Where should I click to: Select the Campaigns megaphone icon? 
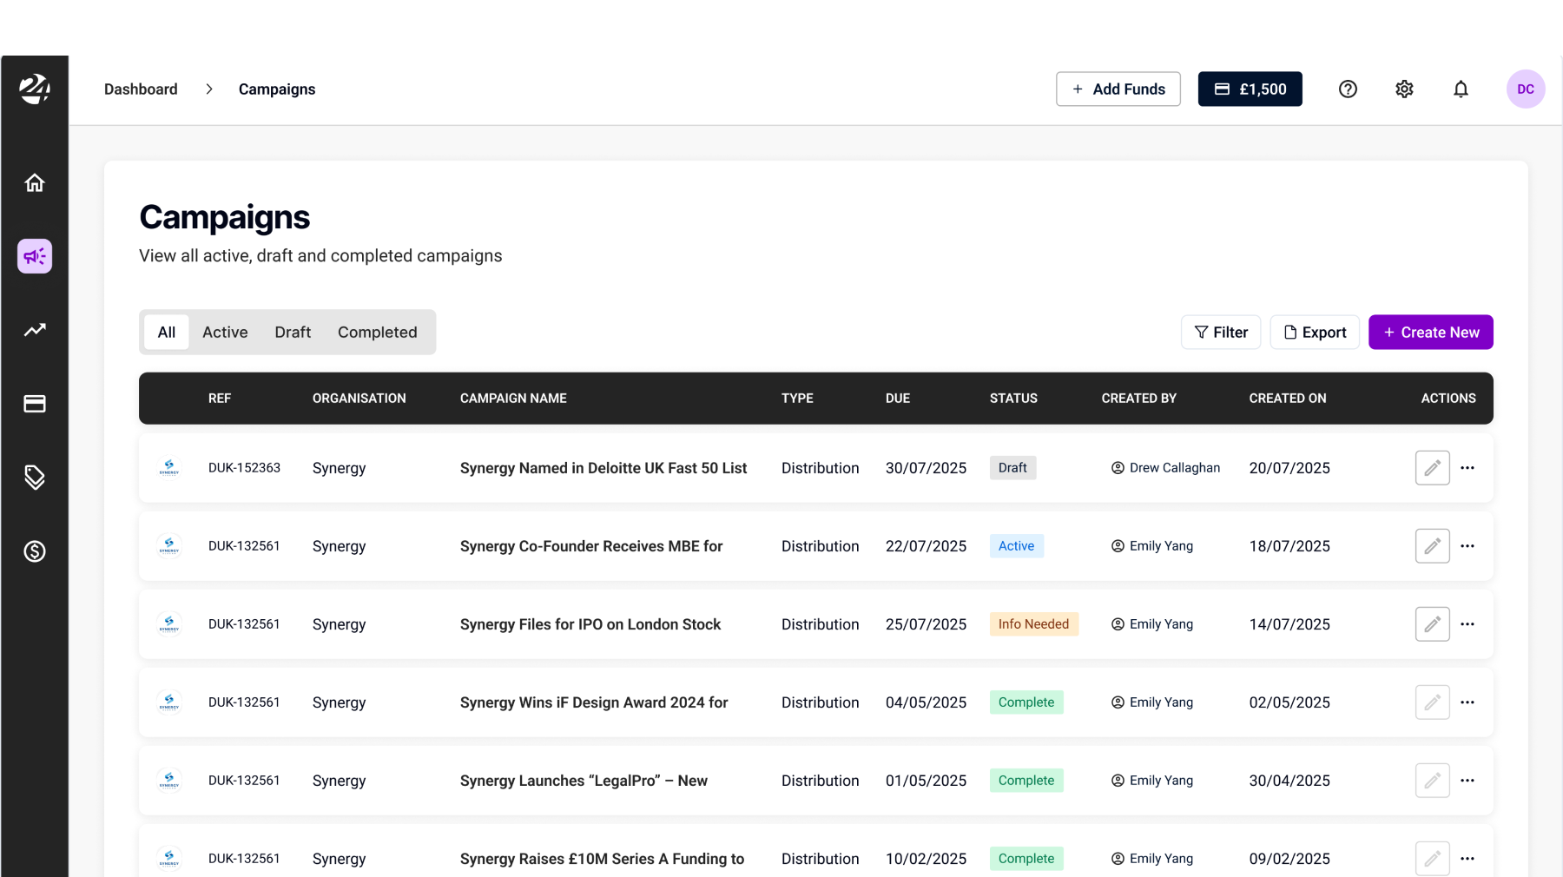(x=35, y=256)
